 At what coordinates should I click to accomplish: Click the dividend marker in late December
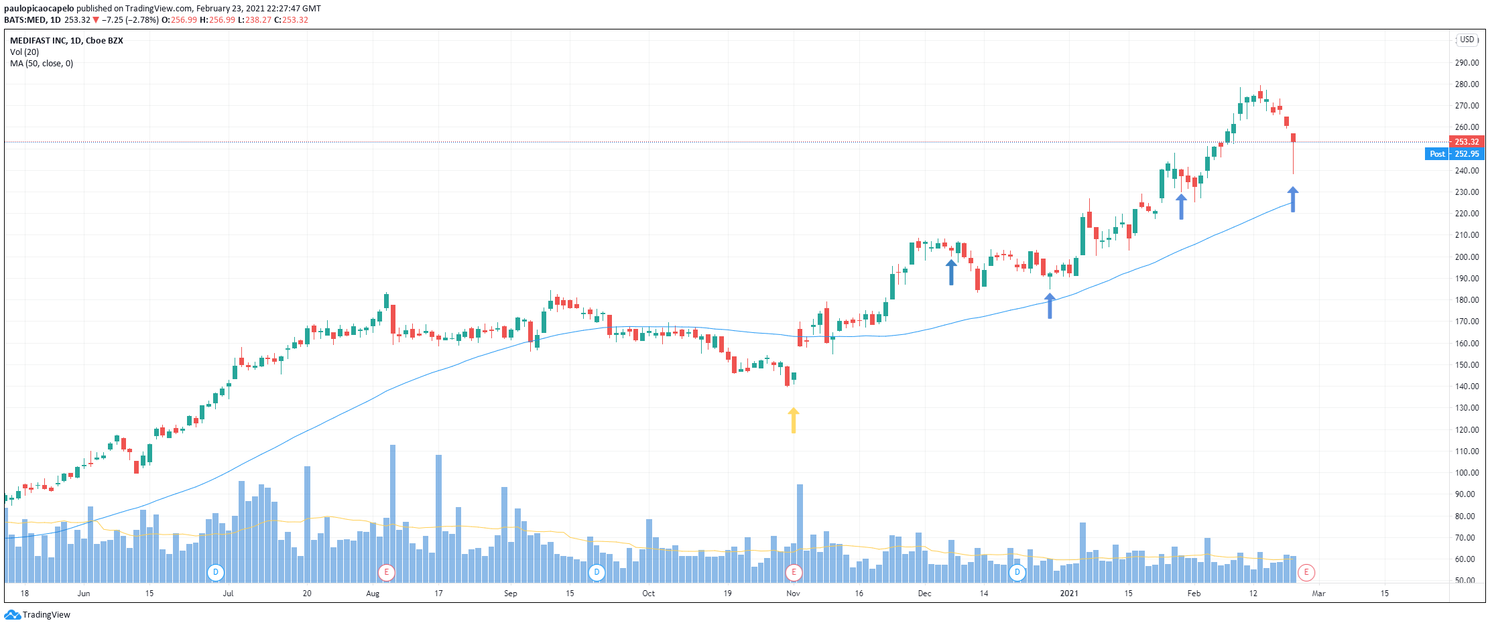click(x=1017, y=572)
